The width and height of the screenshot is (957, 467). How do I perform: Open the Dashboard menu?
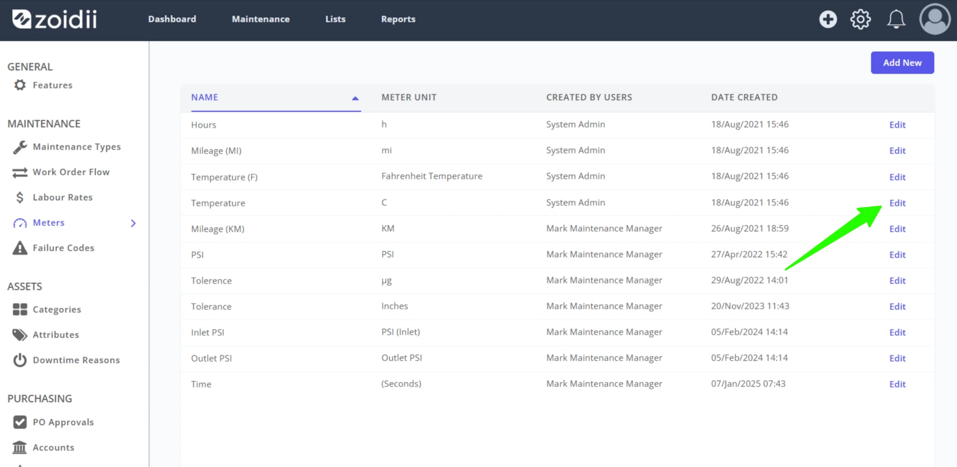click(x=172, y=19)
